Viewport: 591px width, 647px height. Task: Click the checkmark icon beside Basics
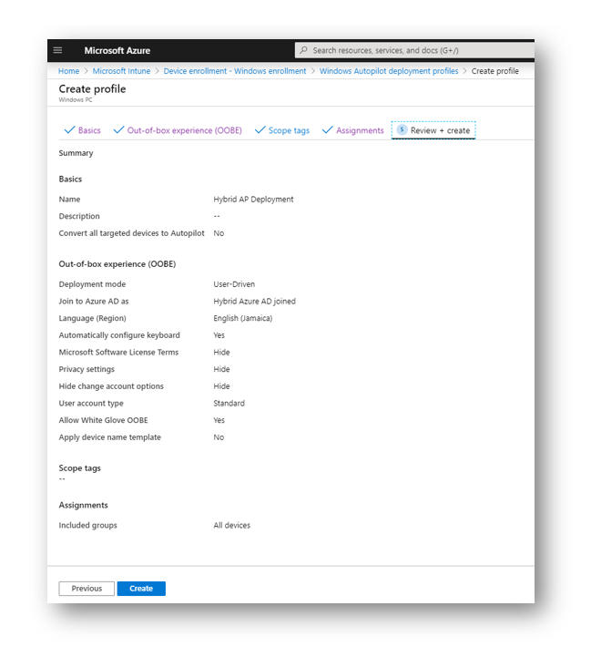click(69, 130)
